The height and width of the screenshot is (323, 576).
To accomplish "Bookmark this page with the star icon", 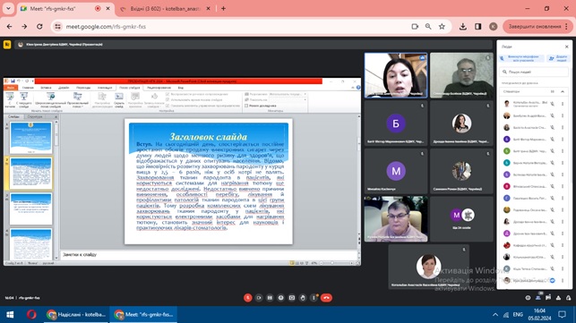I will click(x=442, y=27).
